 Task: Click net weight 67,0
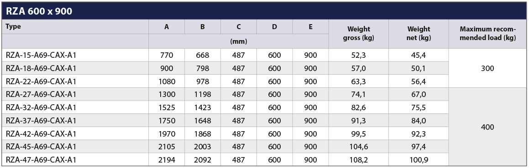419,94
